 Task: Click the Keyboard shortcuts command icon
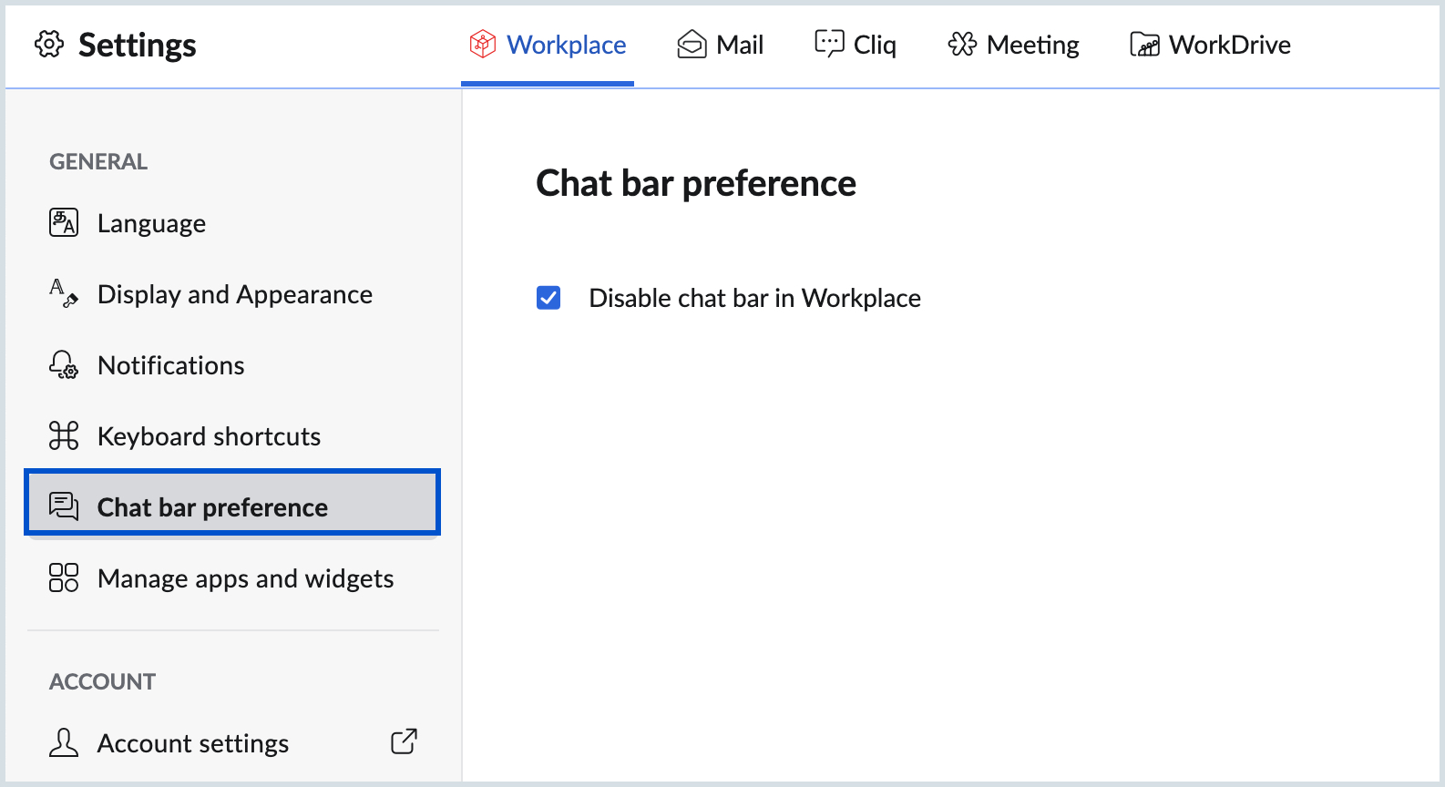(64, 435)
